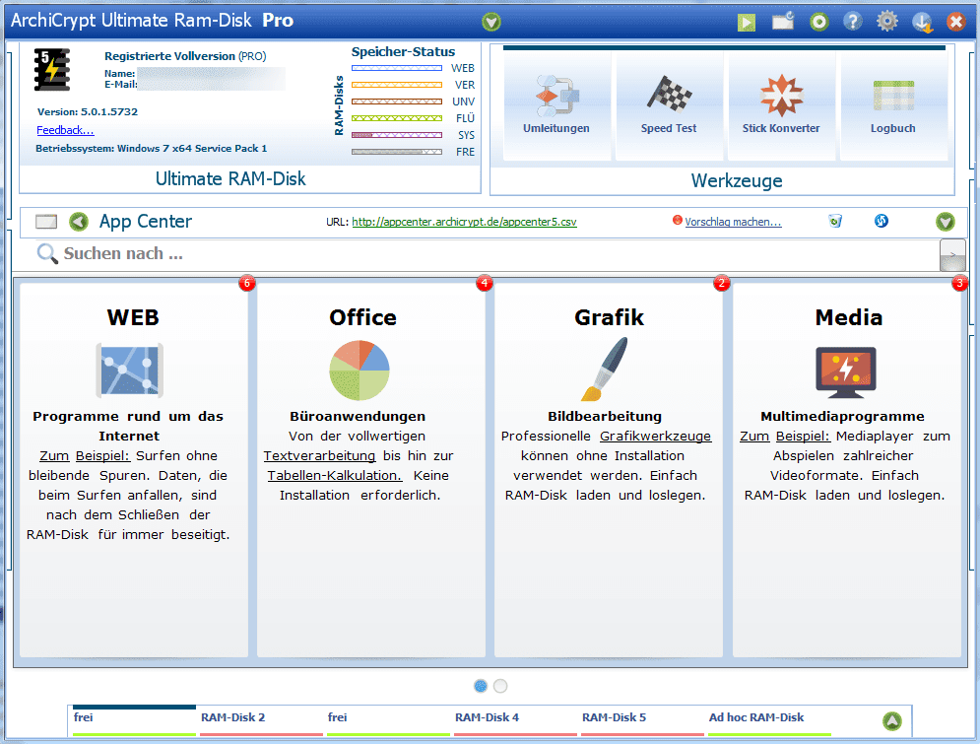Viewport: 980px width, 744px height.
Task: Click the search go arrow button
Action: 952,254
